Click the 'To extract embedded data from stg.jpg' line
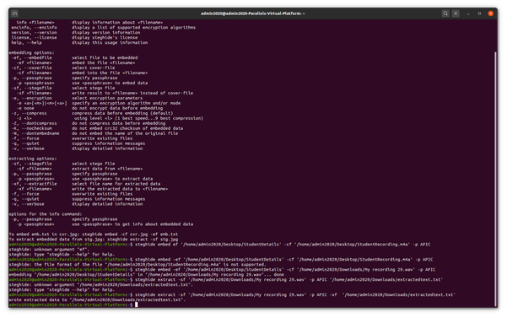 point(94,240)
